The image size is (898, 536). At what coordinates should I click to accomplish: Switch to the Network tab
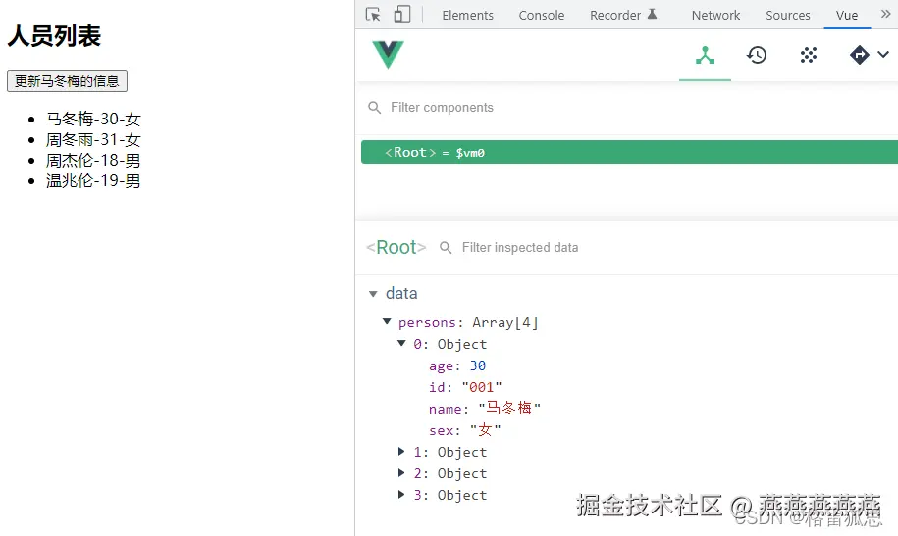[715, 15]
